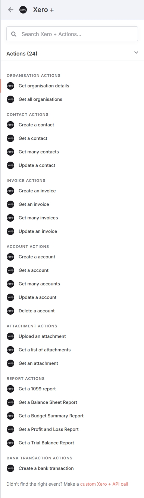Click the Xero logo beside header title

click(x=23, y=10)
